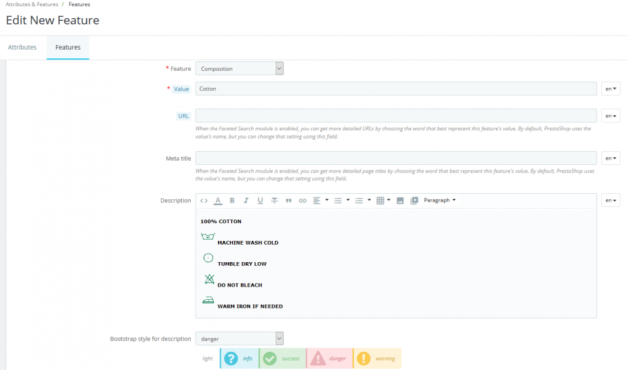Viewport: 627px width, 370px height.
Task: Click the insert table icon
Action: (x=381, y=201)
